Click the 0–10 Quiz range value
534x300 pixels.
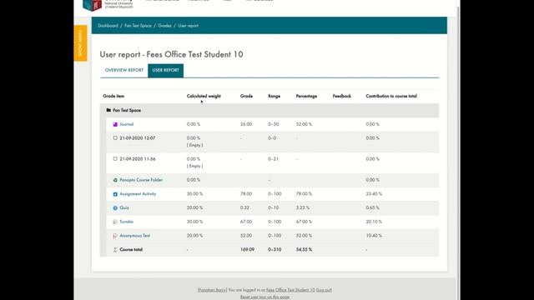click(x=273, y=207)
